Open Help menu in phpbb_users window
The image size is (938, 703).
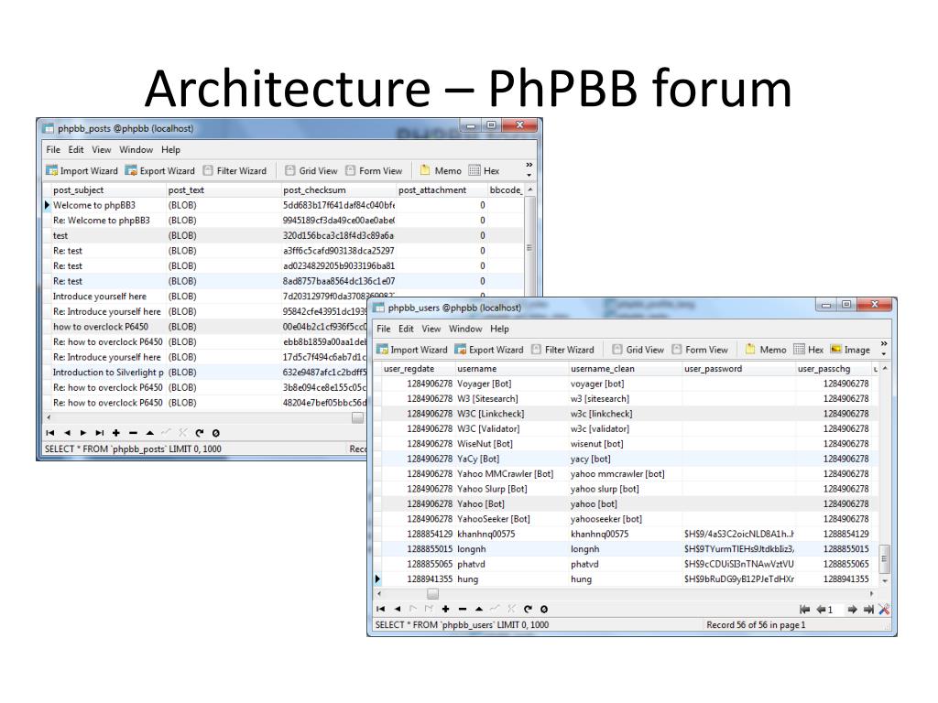coord(499,329)
